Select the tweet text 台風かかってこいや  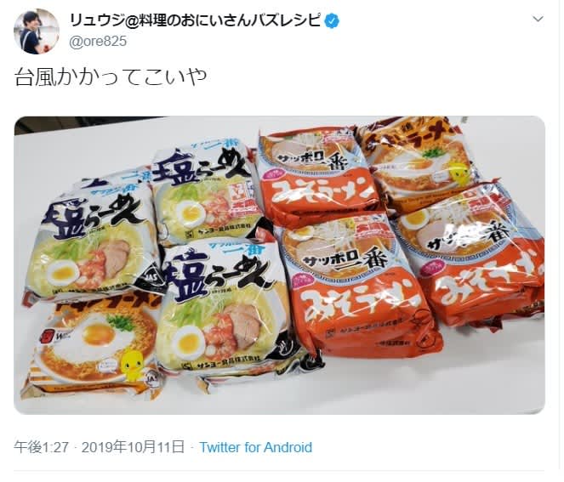point(111,77)
